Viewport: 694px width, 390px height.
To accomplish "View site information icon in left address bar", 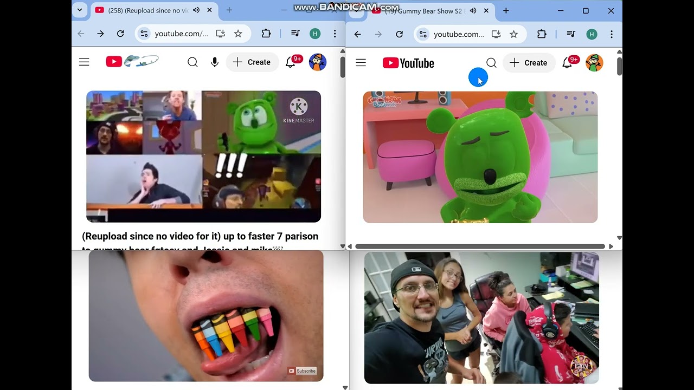I will (x=144, y=34).
